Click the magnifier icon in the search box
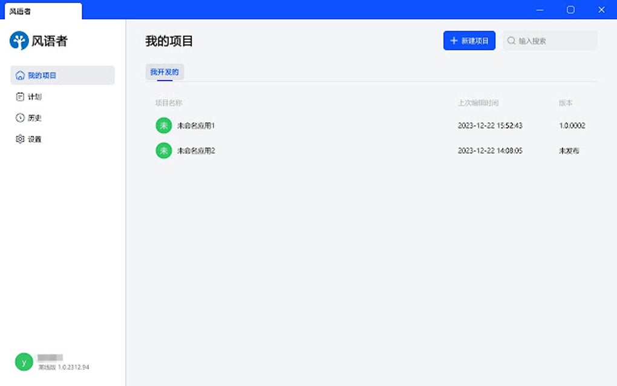The height and width of the screenshot is (386, 617). (512, 41)
